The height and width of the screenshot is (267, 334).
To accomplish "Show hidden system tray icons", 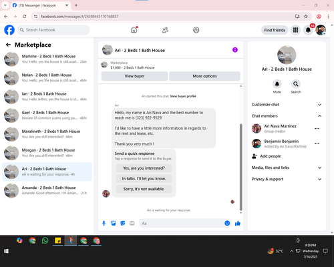I will click(x=291, y=251).
